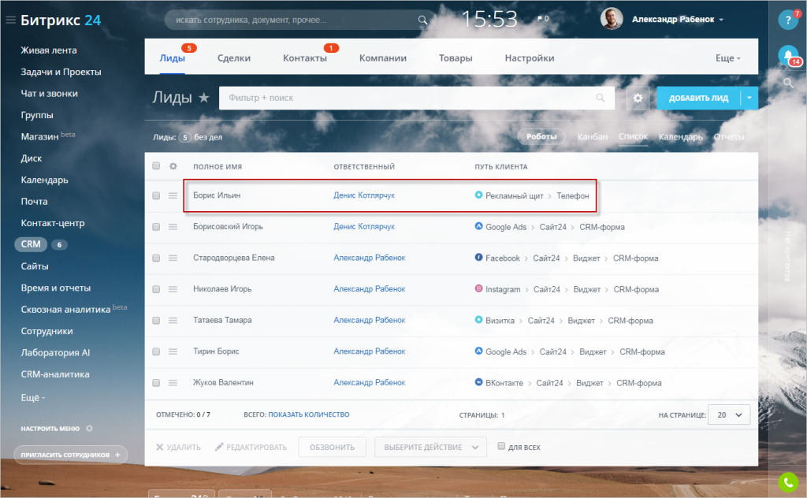The height and width of the screenshot is (498, 807).
Task: Switch to the Компании tab
Action: [x=382, y=58]
